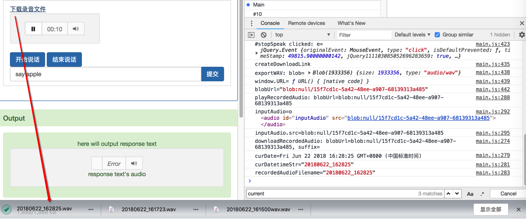Open main.js:423 source link
This screenshot has width=526, height=219.
(x=493, y=44)
